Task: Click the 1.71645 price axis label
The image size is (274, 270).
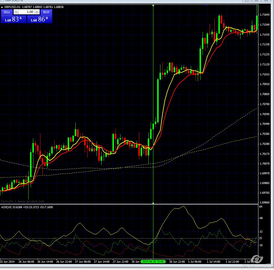Action: [x=265, y=15]
